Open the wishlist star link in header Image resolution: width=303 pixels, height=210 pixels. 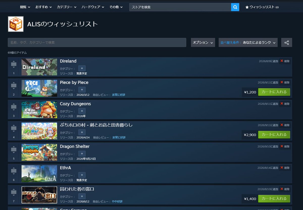pos(262,7)
